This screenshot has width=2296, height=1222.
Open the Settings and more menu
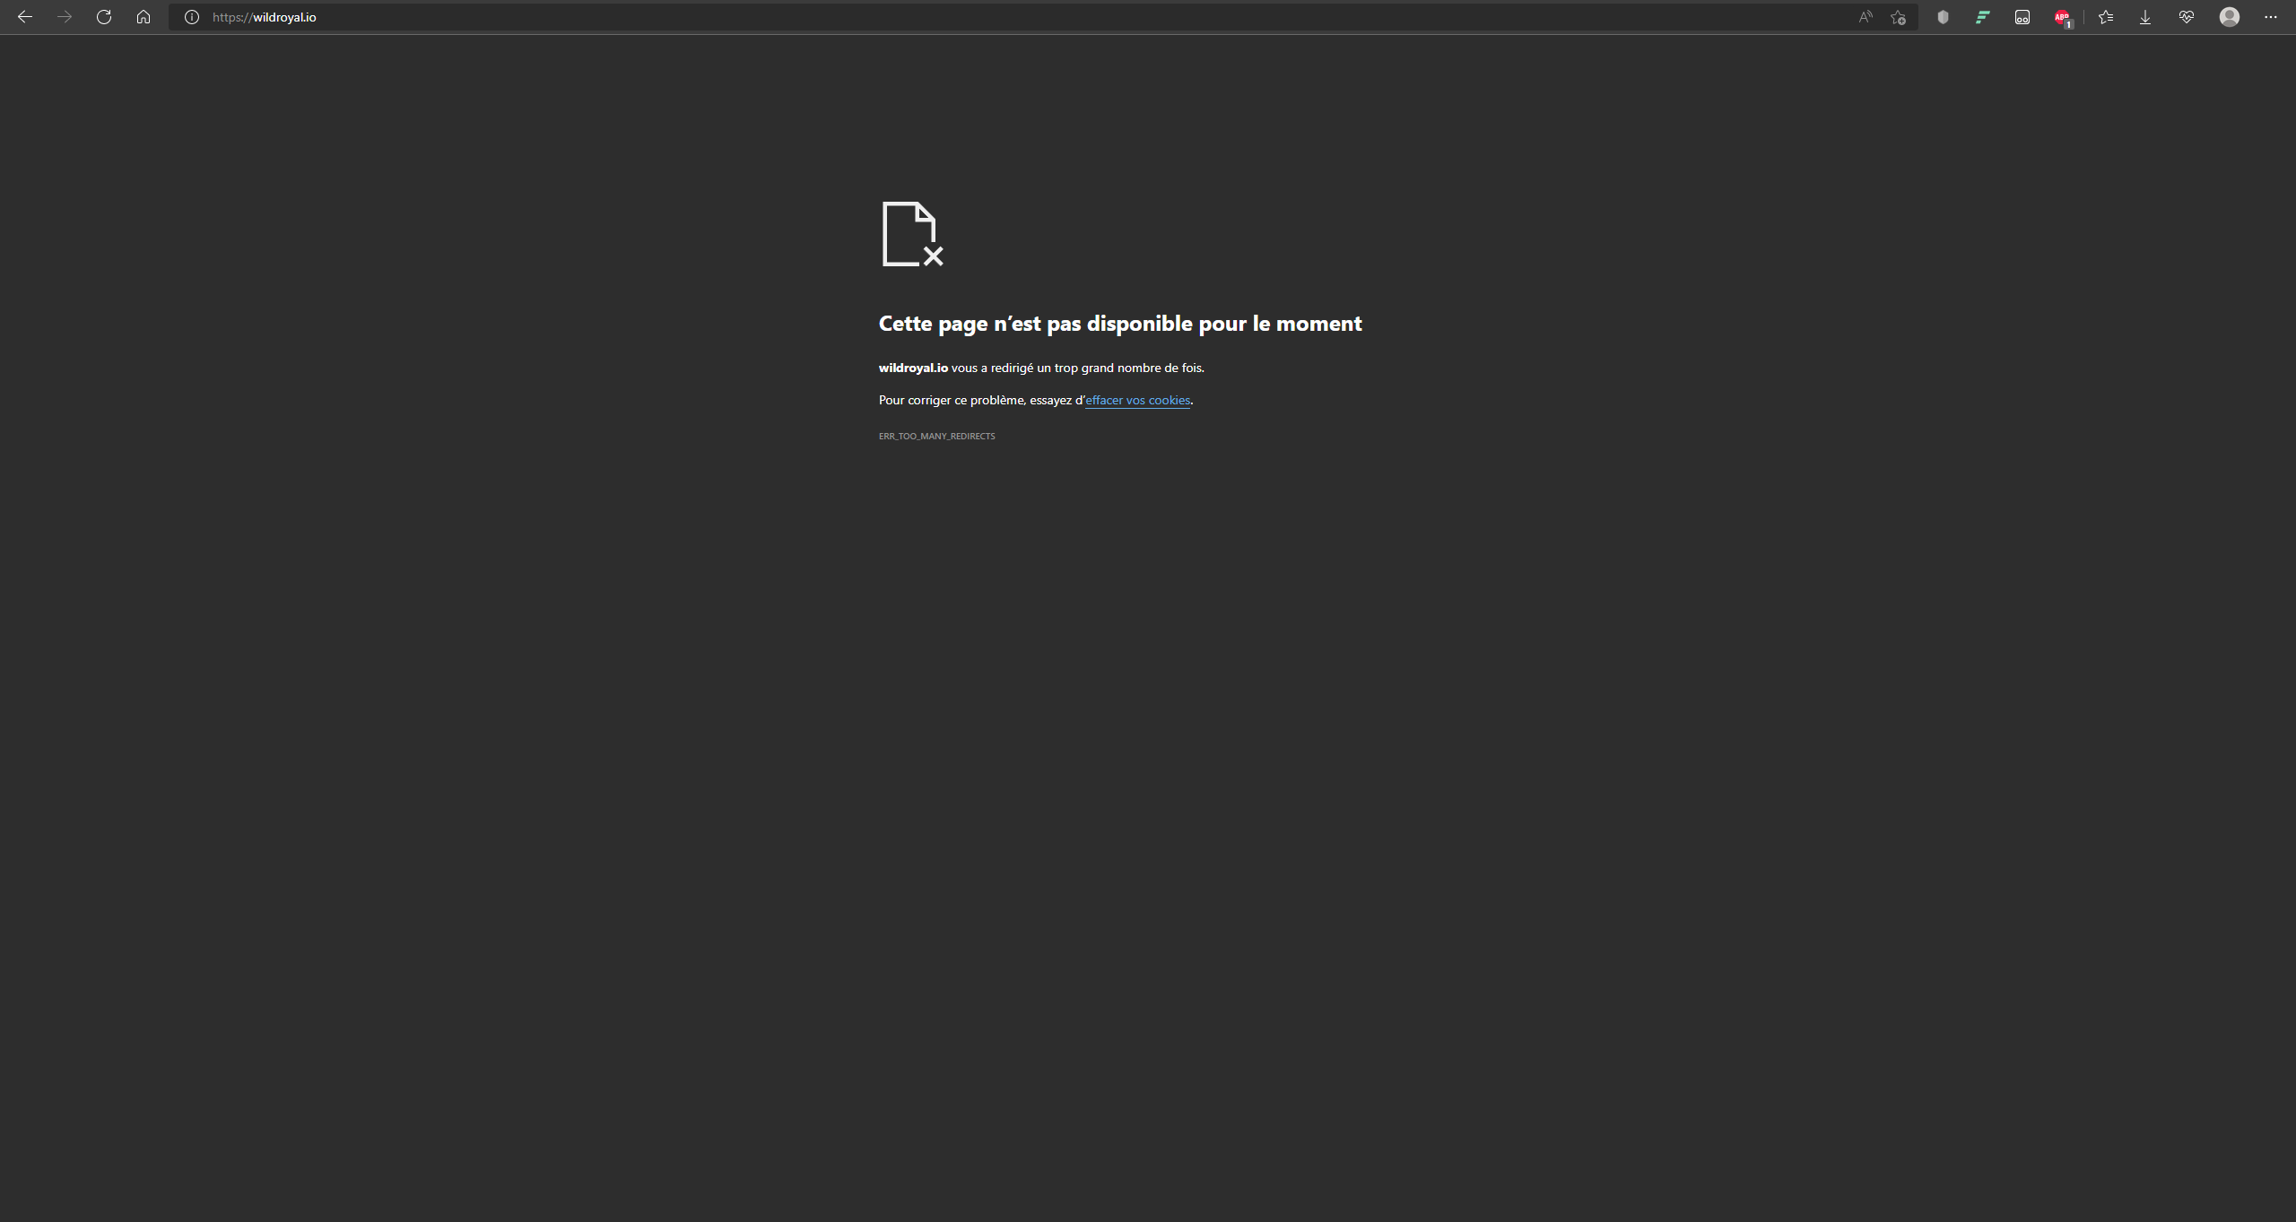pos(2271,17)
